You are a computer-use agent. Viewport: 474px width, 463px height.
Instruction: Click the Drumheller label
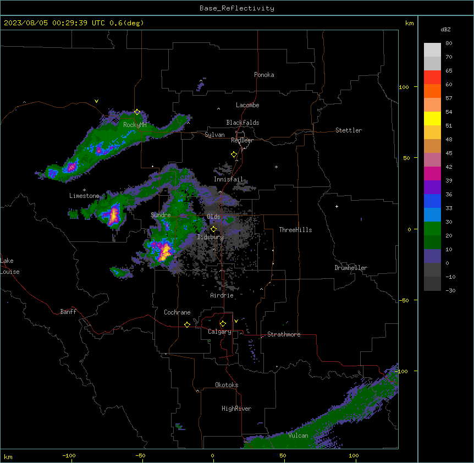351,268
